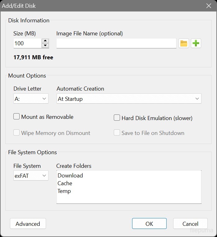Click the green plus icon to create image

coord(196,43)
